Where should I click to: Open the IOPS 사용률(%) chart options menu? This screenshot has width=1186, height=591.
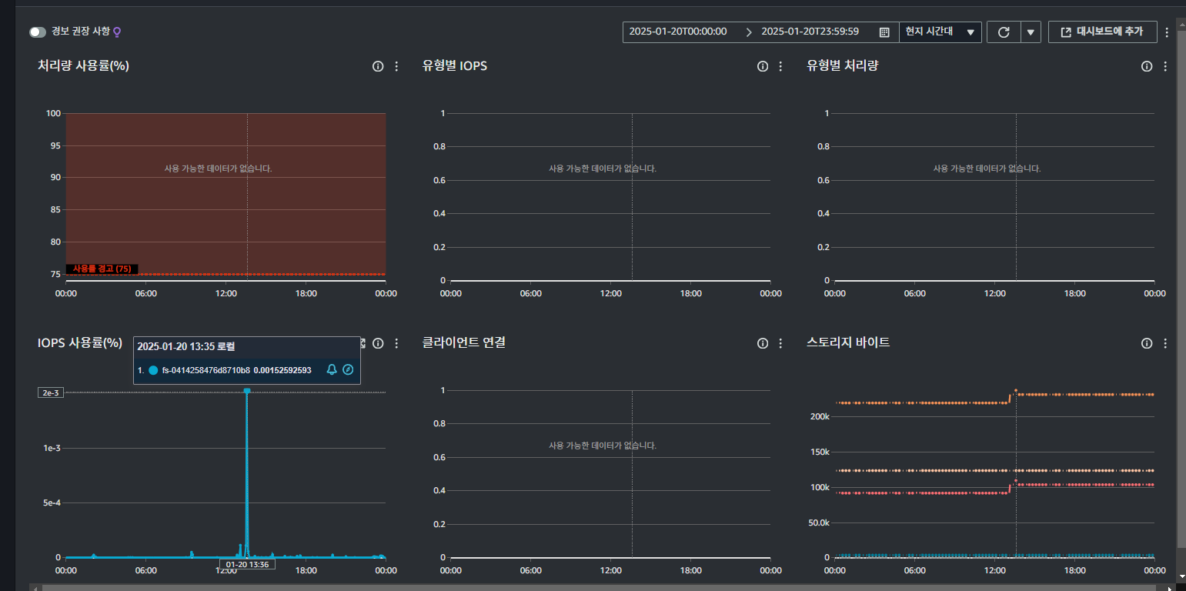[396, 343]
